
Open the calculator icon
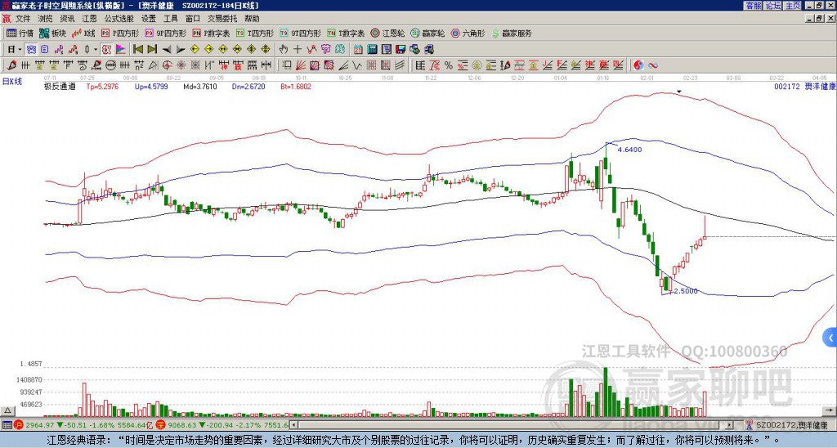pos(372,49)
